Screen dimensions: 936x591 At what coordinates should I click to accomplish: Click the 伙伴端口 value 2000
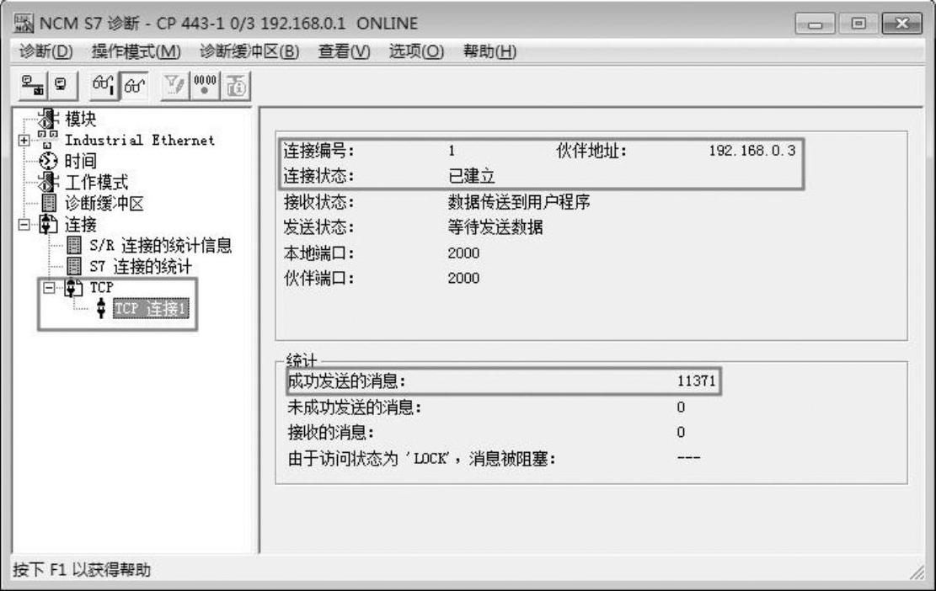point(464,278)
